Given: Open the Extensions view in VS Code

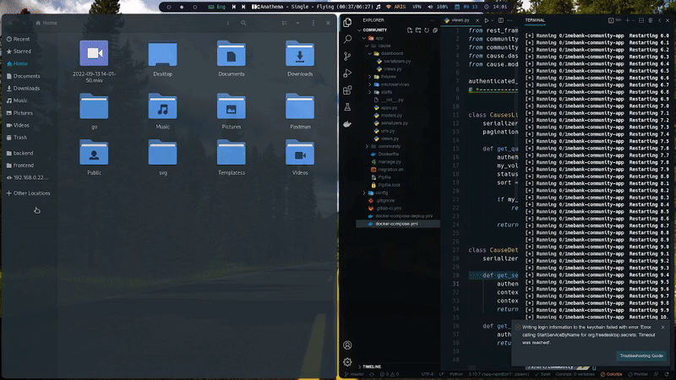Looking at the screenshot, I should tap(347, 90).
